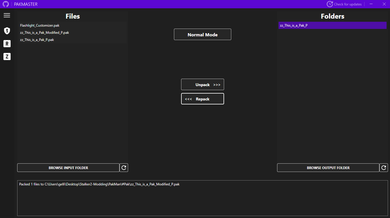Image resolution: width=390 pixels, height=218 pixels.
Task: Refresh the output folder list
Action: tap(384, 168)
